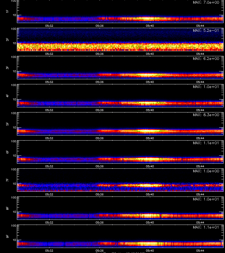Image resolution: width=225 pixels, height=253 pixels.
Task: Click the yellow noise band in panel 2F
Action: click(x=120, y=46)
